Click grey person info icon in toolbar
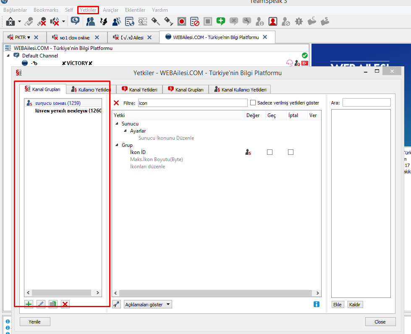 (259, 21)
